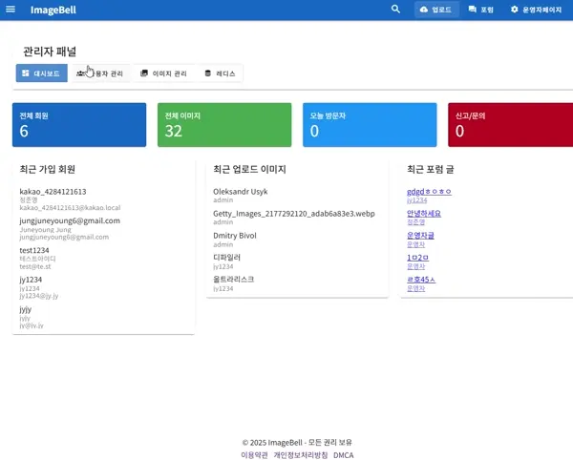The height and width of the screenshot is (460, 573).
Task: Open the forum post 안녕하세요
Action: tap(424, 213)
